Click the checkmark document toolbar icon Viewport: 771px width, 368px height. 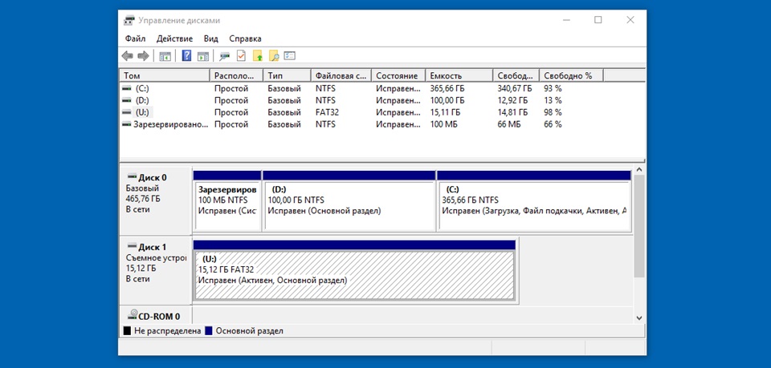coord(241,56)
